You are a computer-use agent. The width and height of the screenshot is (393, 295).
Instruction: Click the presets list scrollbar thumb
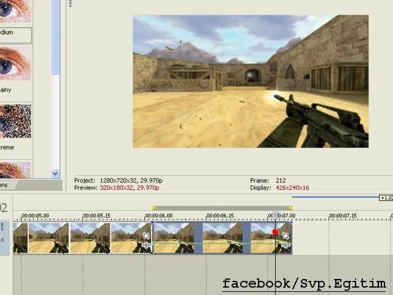pyautogui.click(x=55, y=37)
